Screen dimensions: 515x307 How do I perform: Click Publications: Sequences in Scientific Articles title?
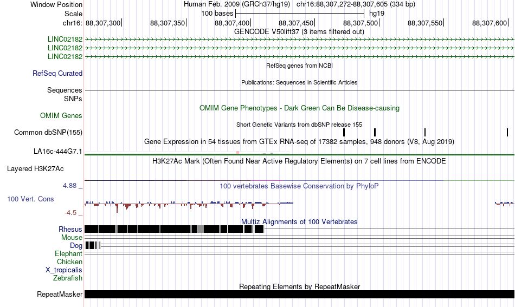[x=299, y=82]
